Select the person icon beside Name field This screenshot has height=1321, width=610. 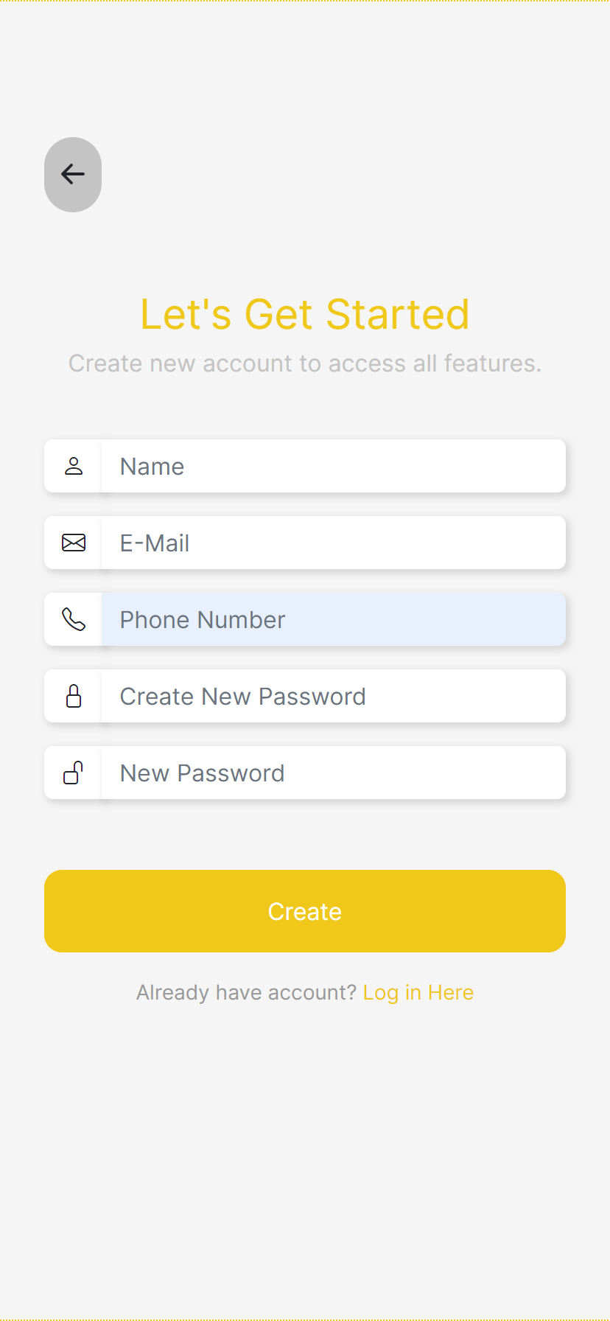pyautogui.click(x=73, y=466)
